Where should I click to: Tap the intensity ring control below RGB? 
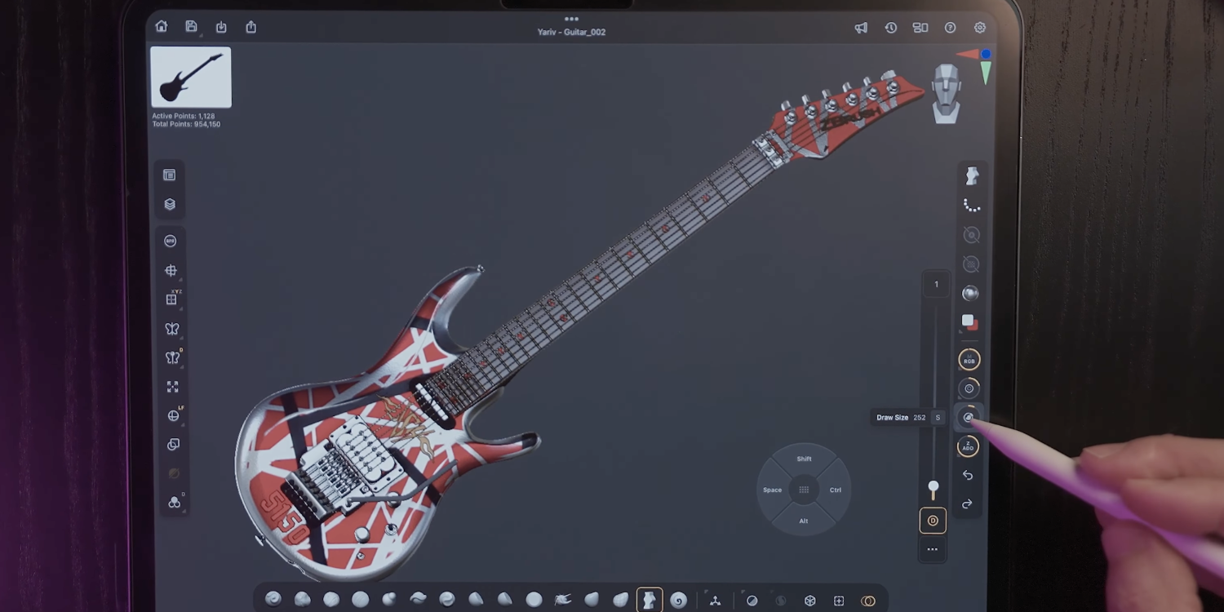click(x=969, y=388)
